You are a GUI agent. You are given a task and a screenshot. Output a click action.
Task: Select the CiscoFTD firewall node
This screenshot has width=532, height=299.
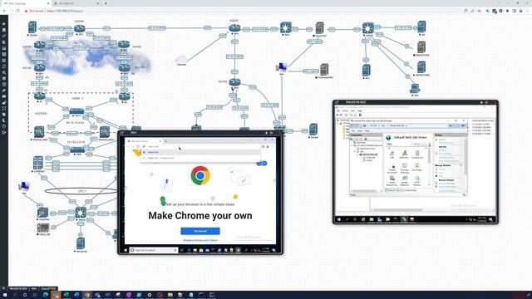319,27
